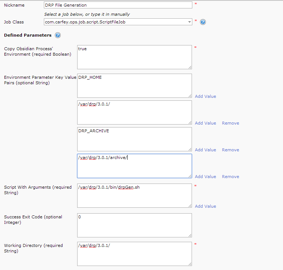Image resolution: width=283 pixels, height=270 pixels.
Task: Focus the Script With Arguments text area
Action: click(x=134, y=195)
